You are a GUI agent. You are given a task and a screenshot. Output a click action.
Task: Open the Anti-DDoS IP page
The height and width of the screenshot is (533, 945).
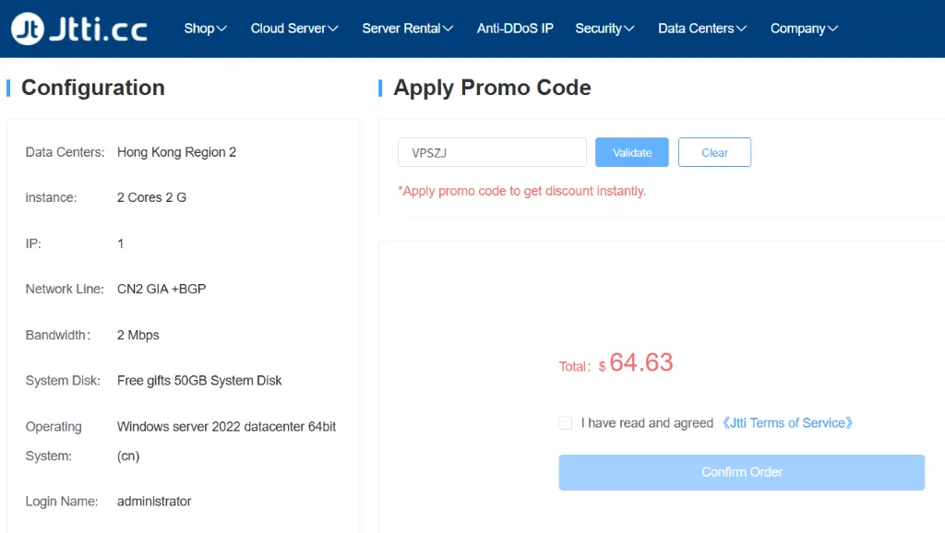coord(515,29)
